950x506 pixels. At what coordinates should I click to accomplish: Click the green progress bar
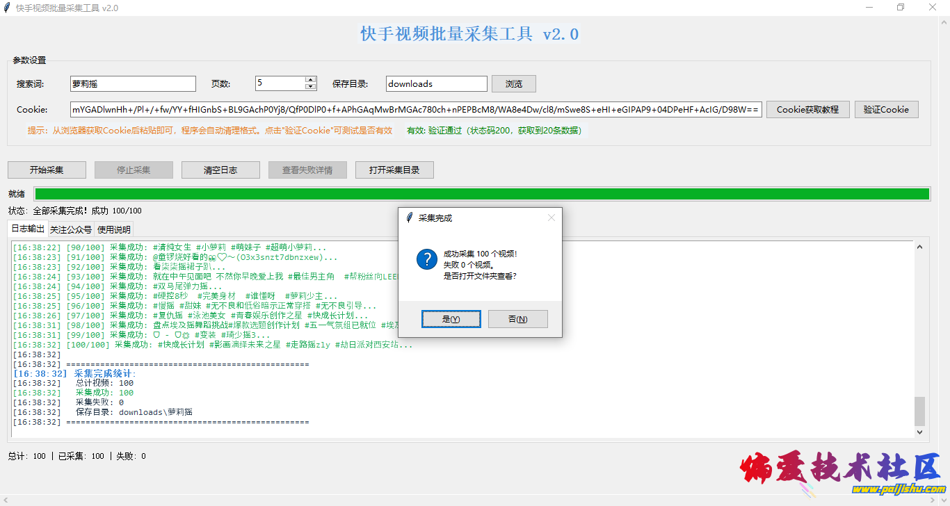click(x=482, y=194)
